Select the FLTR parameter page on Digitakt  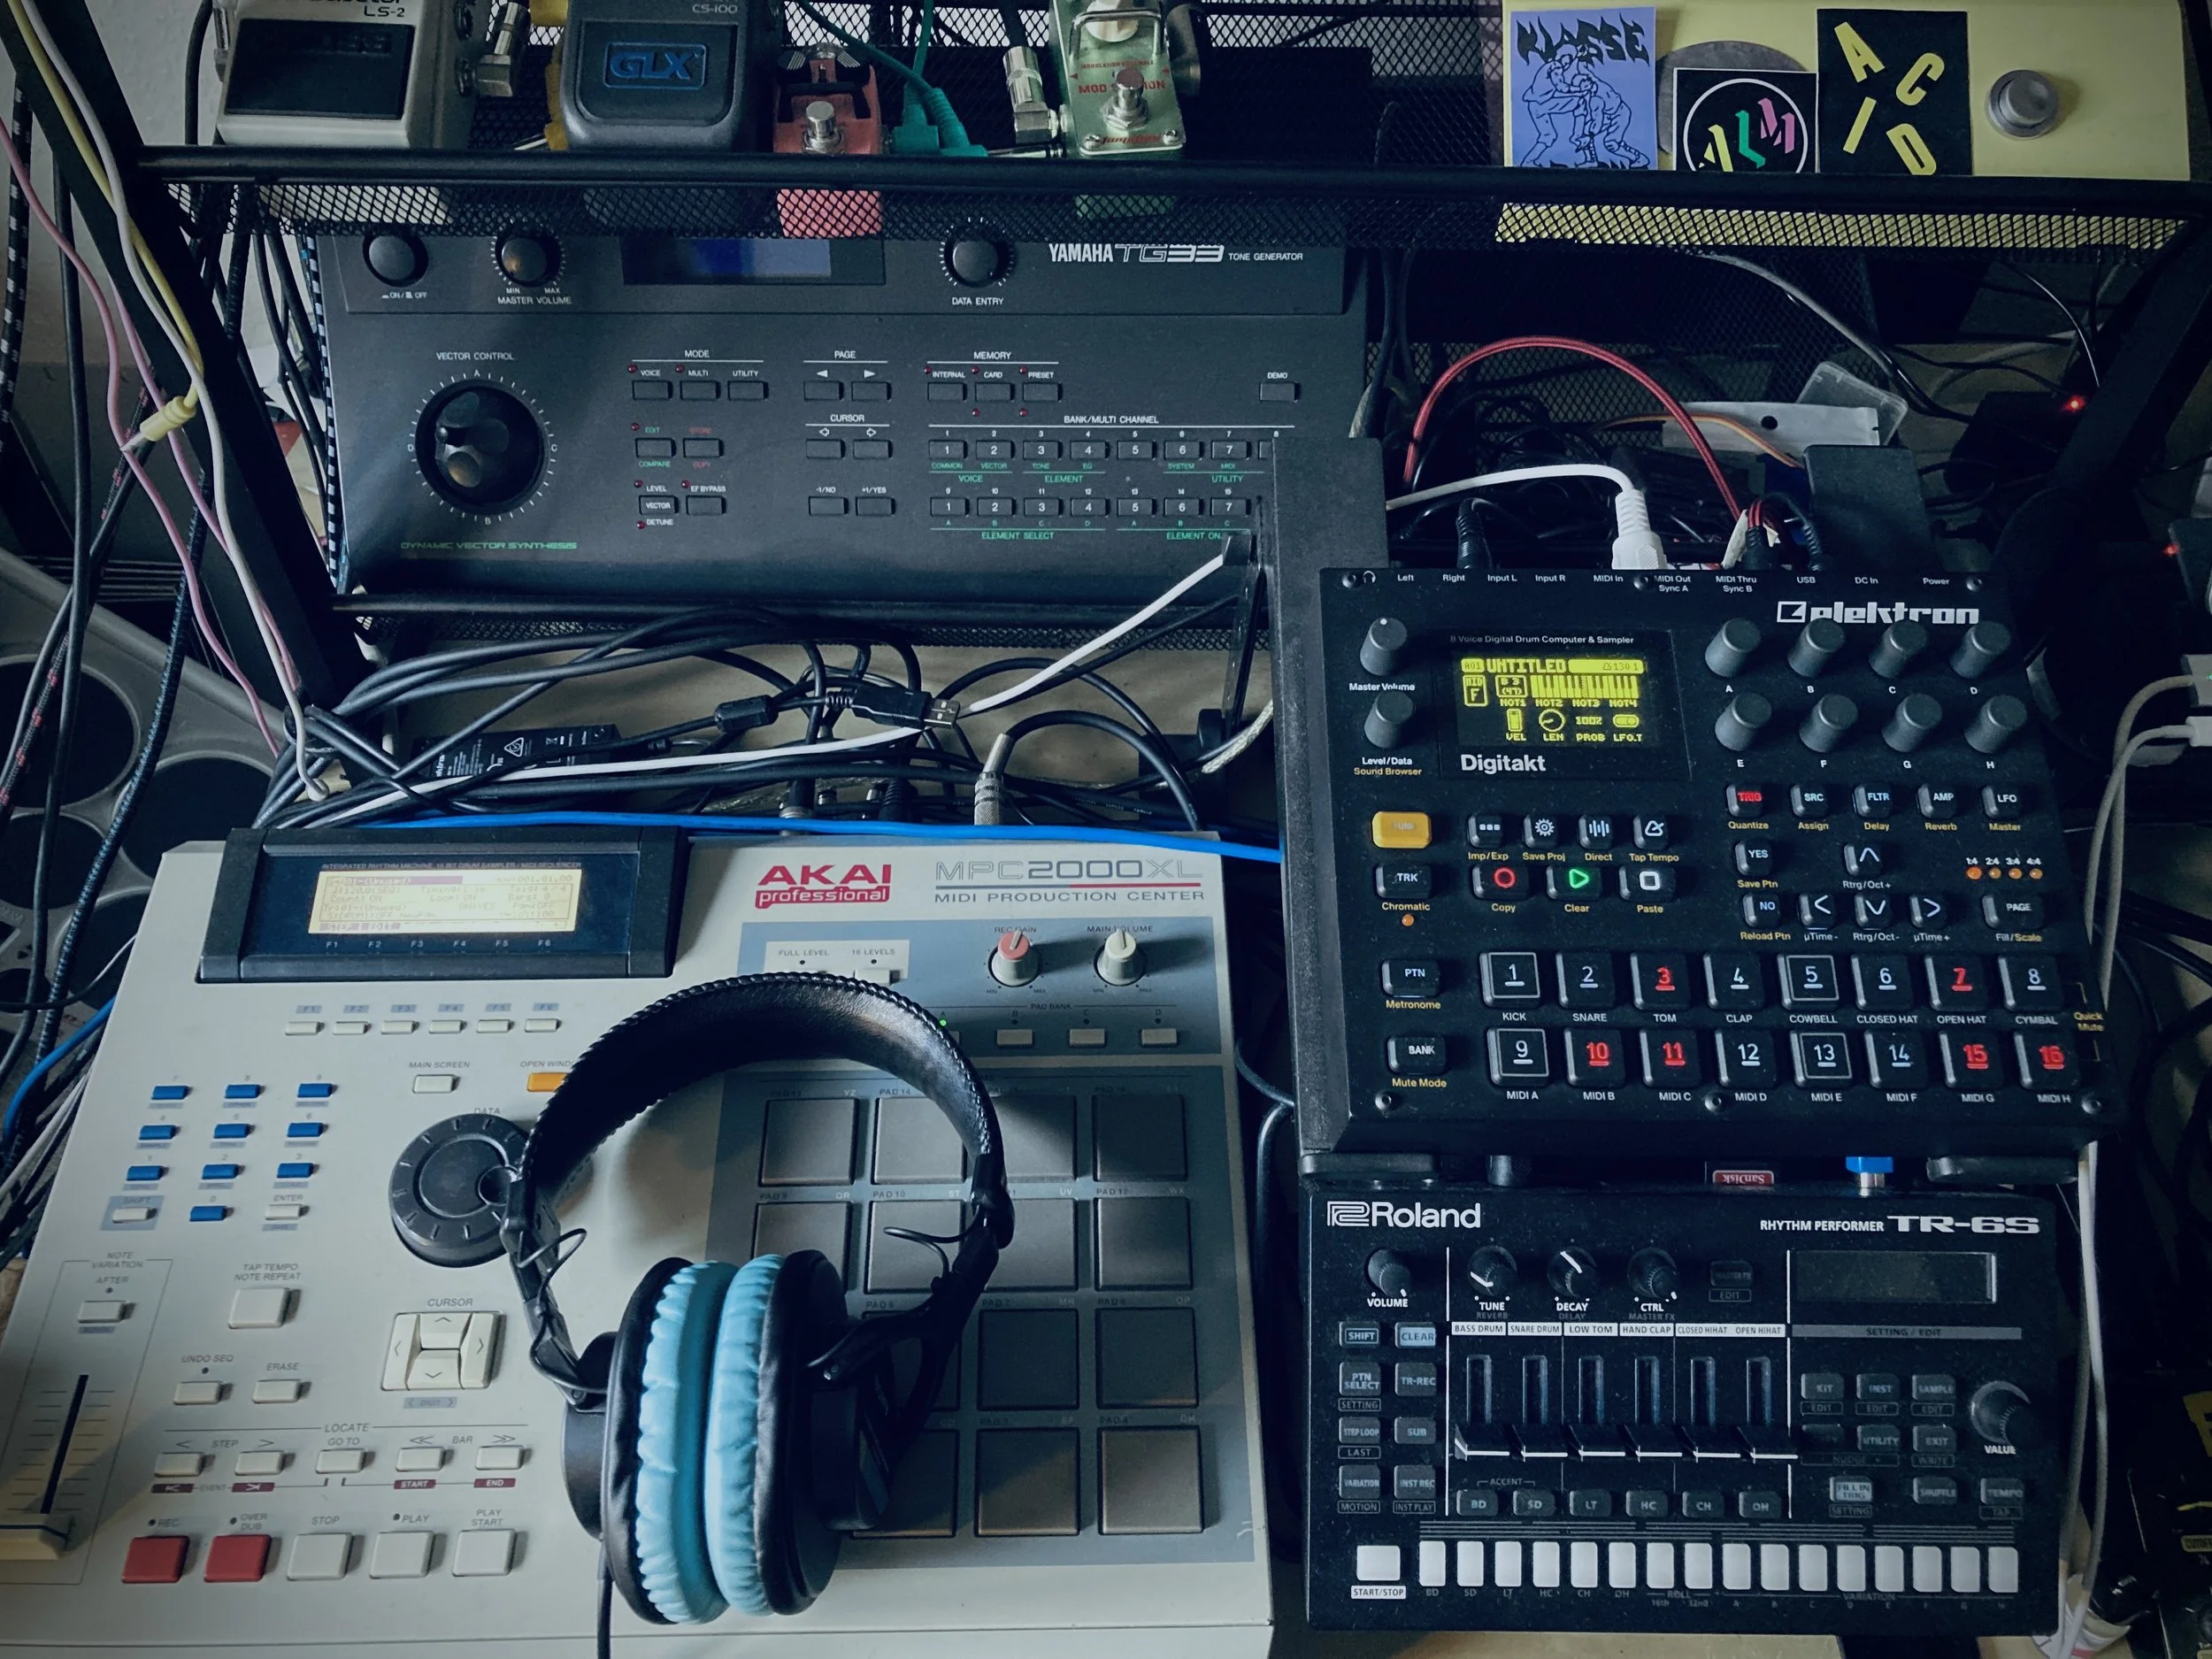coord(1876,799)
